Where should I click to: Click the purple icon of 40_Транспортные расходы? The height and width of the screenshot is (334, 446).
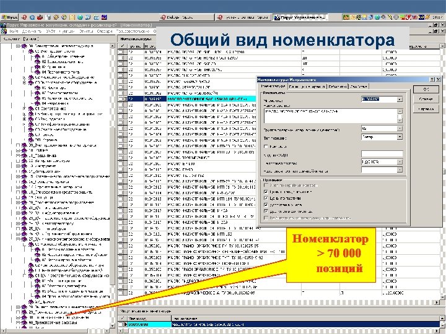[24, 323]
